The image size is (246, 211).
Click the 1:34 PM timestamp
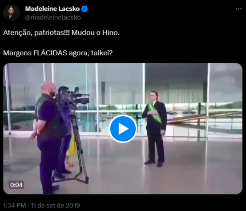14,205
